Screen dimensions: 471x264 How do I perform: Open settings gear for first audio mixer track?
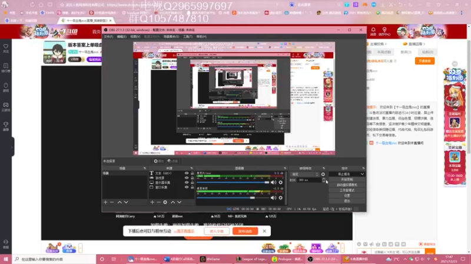point(281,182)
